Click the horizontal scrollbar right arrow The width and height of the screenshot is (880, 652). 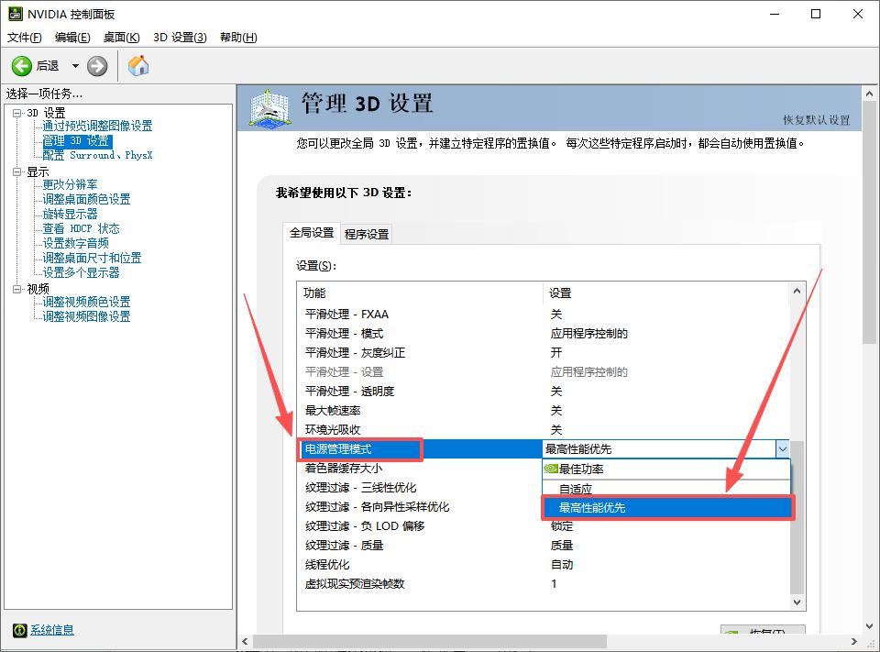tap(854, 641)
